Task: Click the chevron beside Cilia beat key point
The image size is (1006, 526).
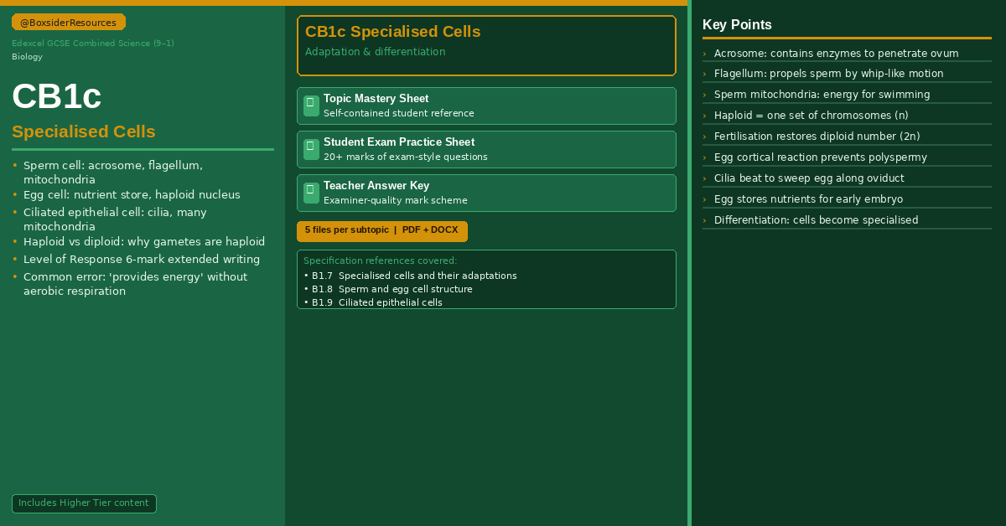Action: point(704,178)
